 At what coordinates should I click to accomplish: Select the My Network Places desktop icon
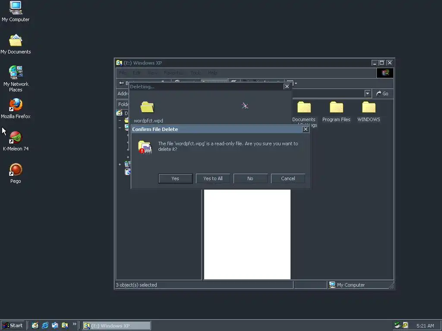click(16, 79)
